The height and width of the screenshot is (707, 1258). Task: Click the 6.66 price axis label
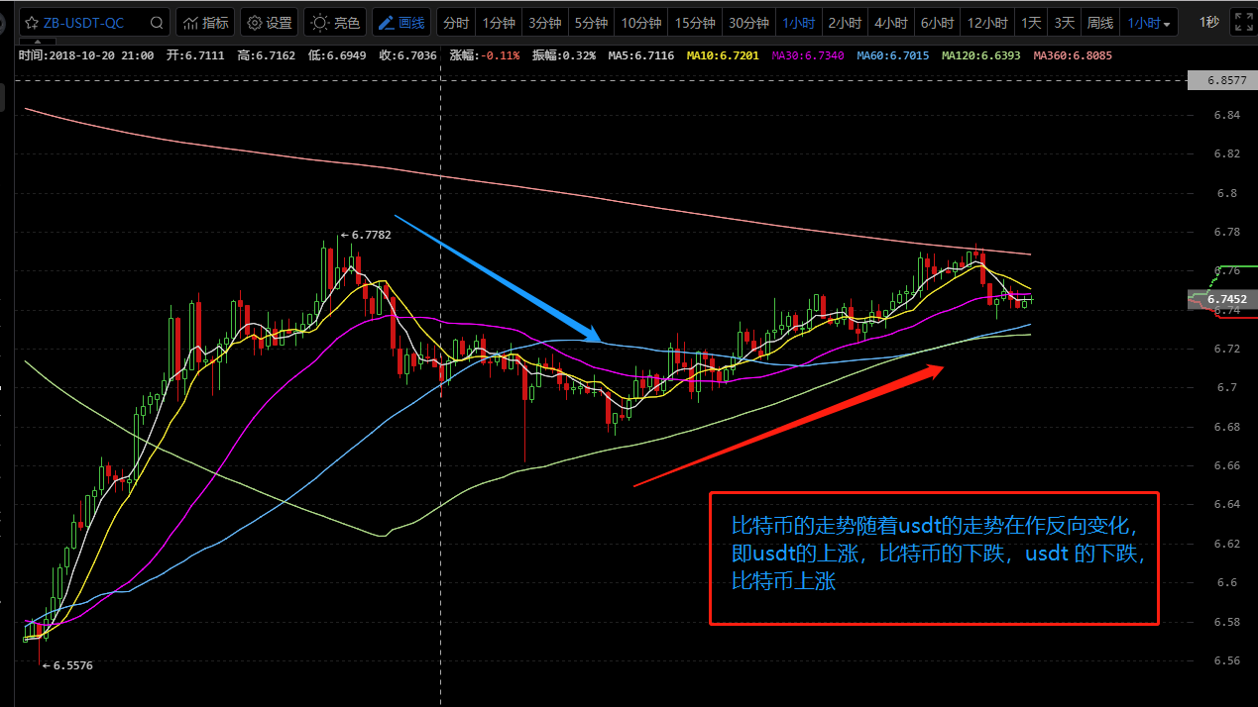1226,465
